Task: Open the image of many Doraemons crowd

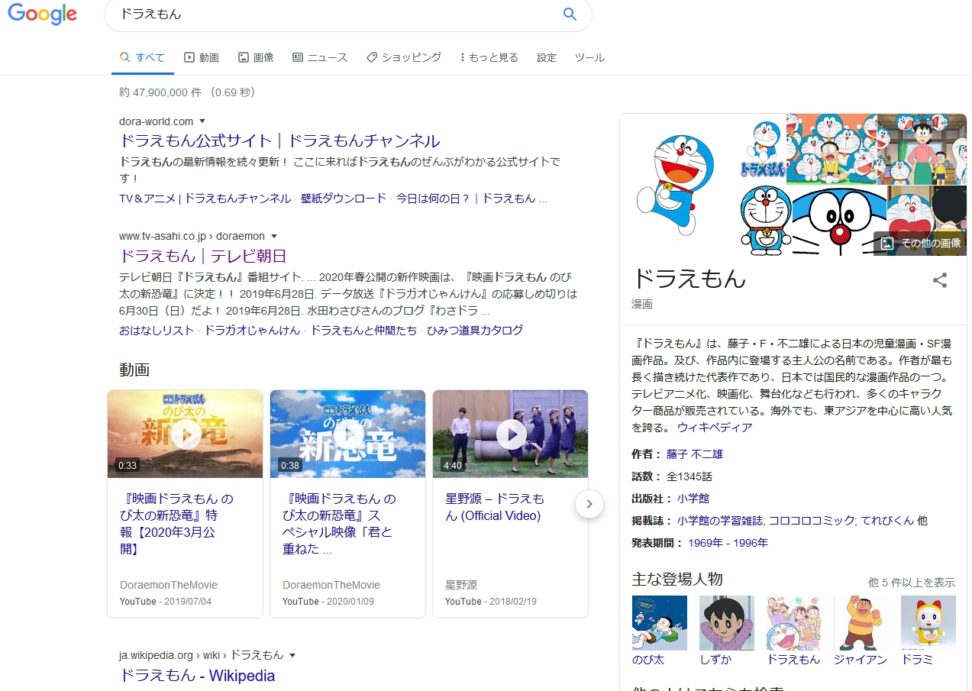Action: click(x=831, y=149)
